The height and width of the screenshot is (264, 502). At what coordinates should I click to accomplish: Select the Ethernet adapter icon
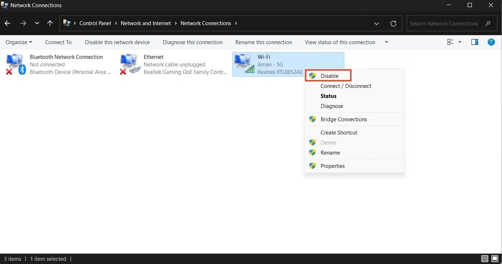pyautogui.click(x=130, y=65)
